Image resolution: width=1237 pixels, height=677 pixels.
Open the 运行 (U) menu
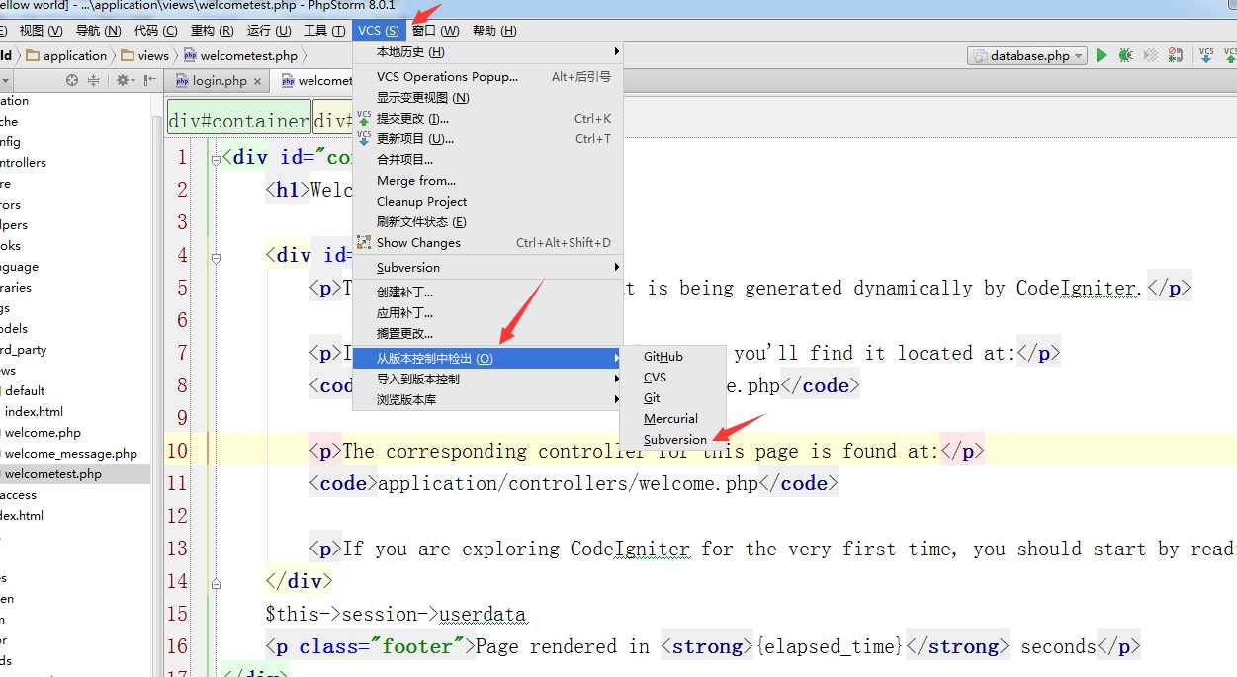click(269, 31)
